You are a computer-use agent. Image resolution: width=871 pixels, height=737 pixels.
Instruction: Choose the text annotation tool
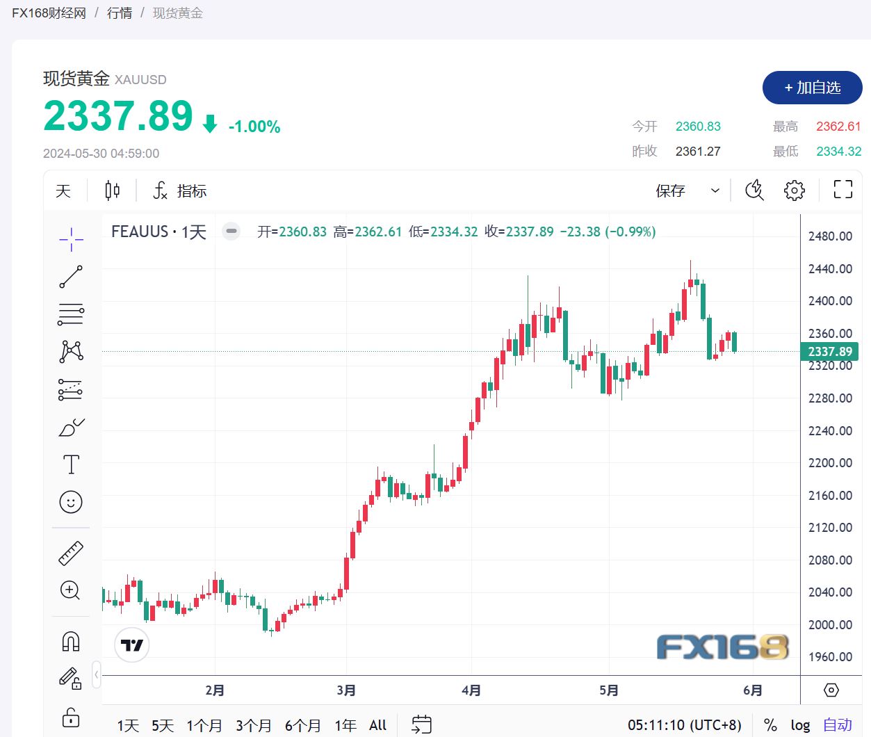(x=71, y=464)
